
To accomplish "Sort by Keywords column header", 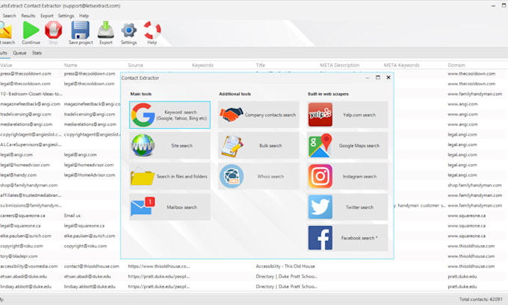I will [x=202, y=65].
